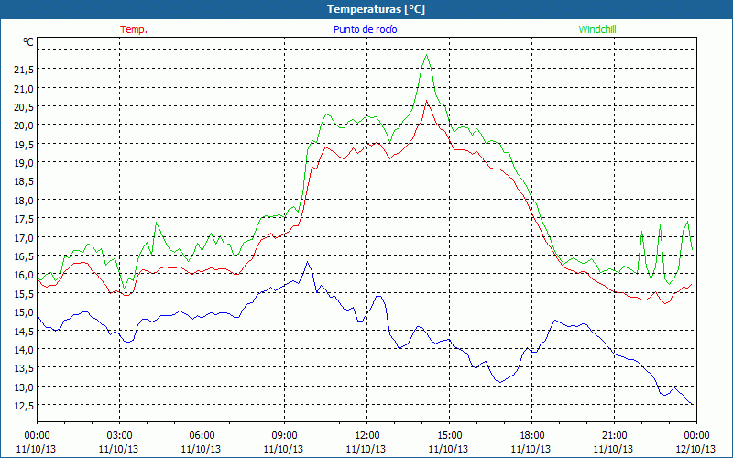
Task: Click the 20,0 y-axis value
Action: [x=24, y=125]
